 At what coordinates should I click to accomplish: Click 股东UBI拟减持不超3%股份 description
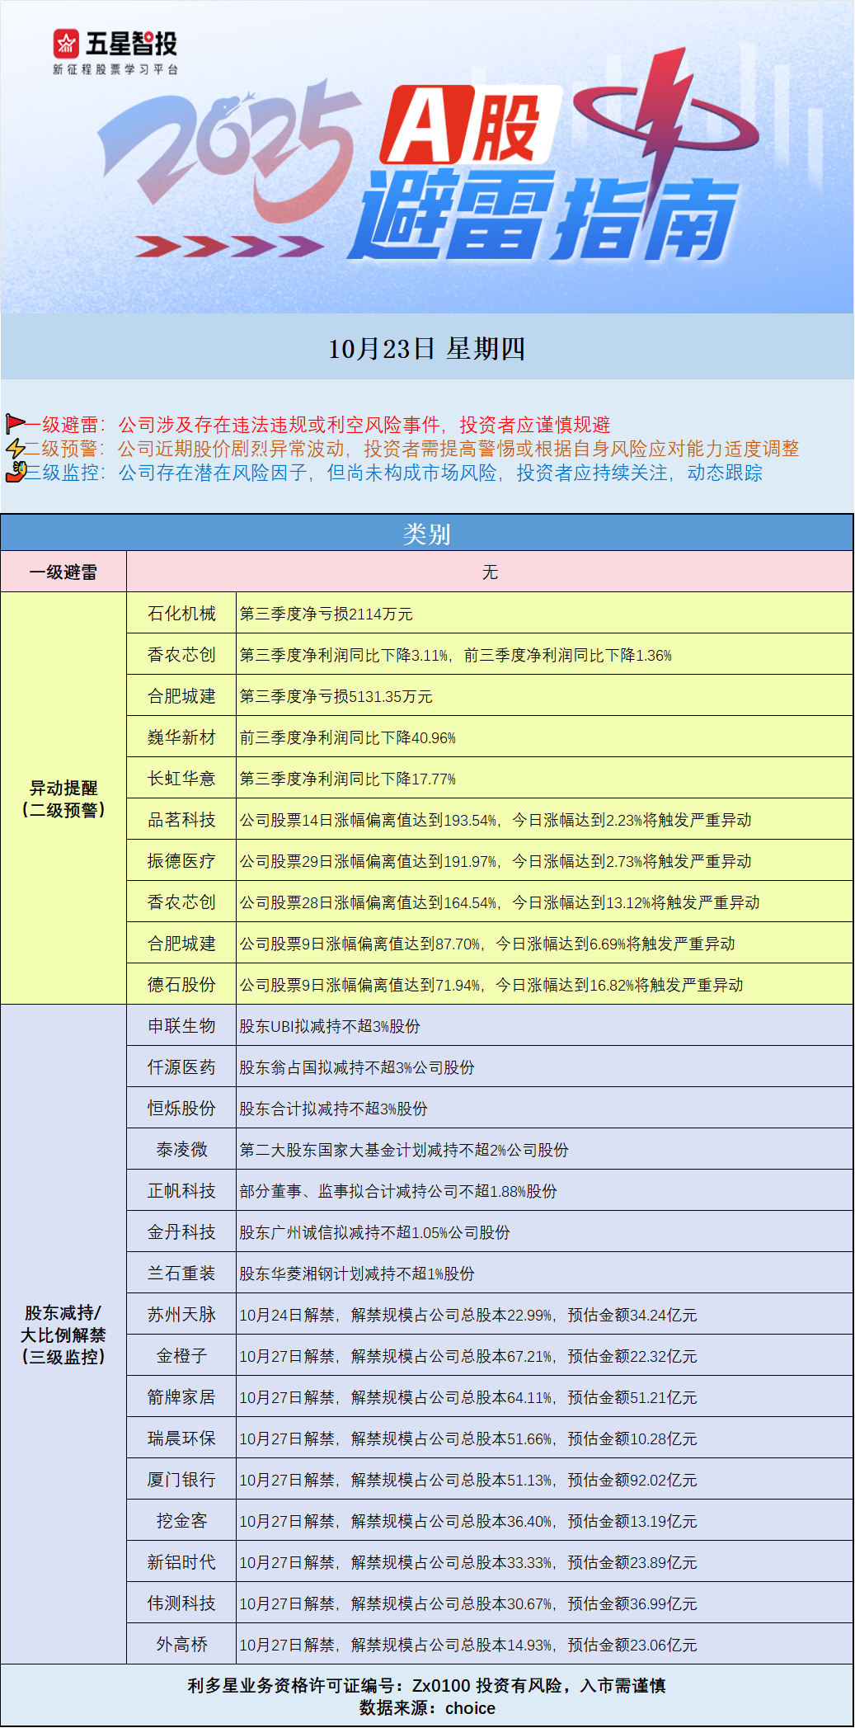tap(330, 1026)
